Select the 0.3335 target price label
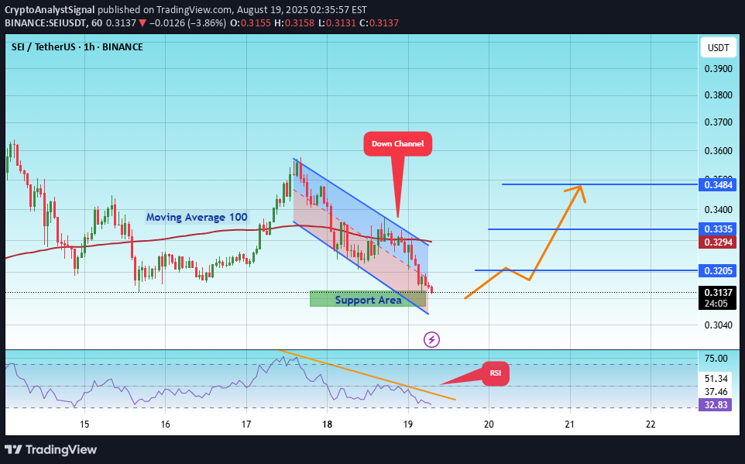Viewport: 745px width, 464px height. click(x=717, y=229)
